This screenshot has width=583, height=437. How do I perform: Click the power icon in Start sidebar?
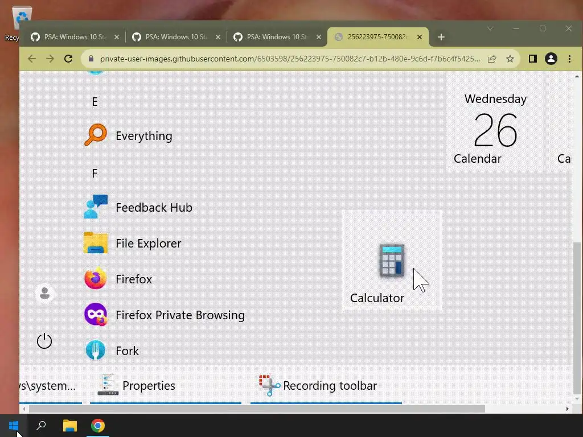pos(44,341)
